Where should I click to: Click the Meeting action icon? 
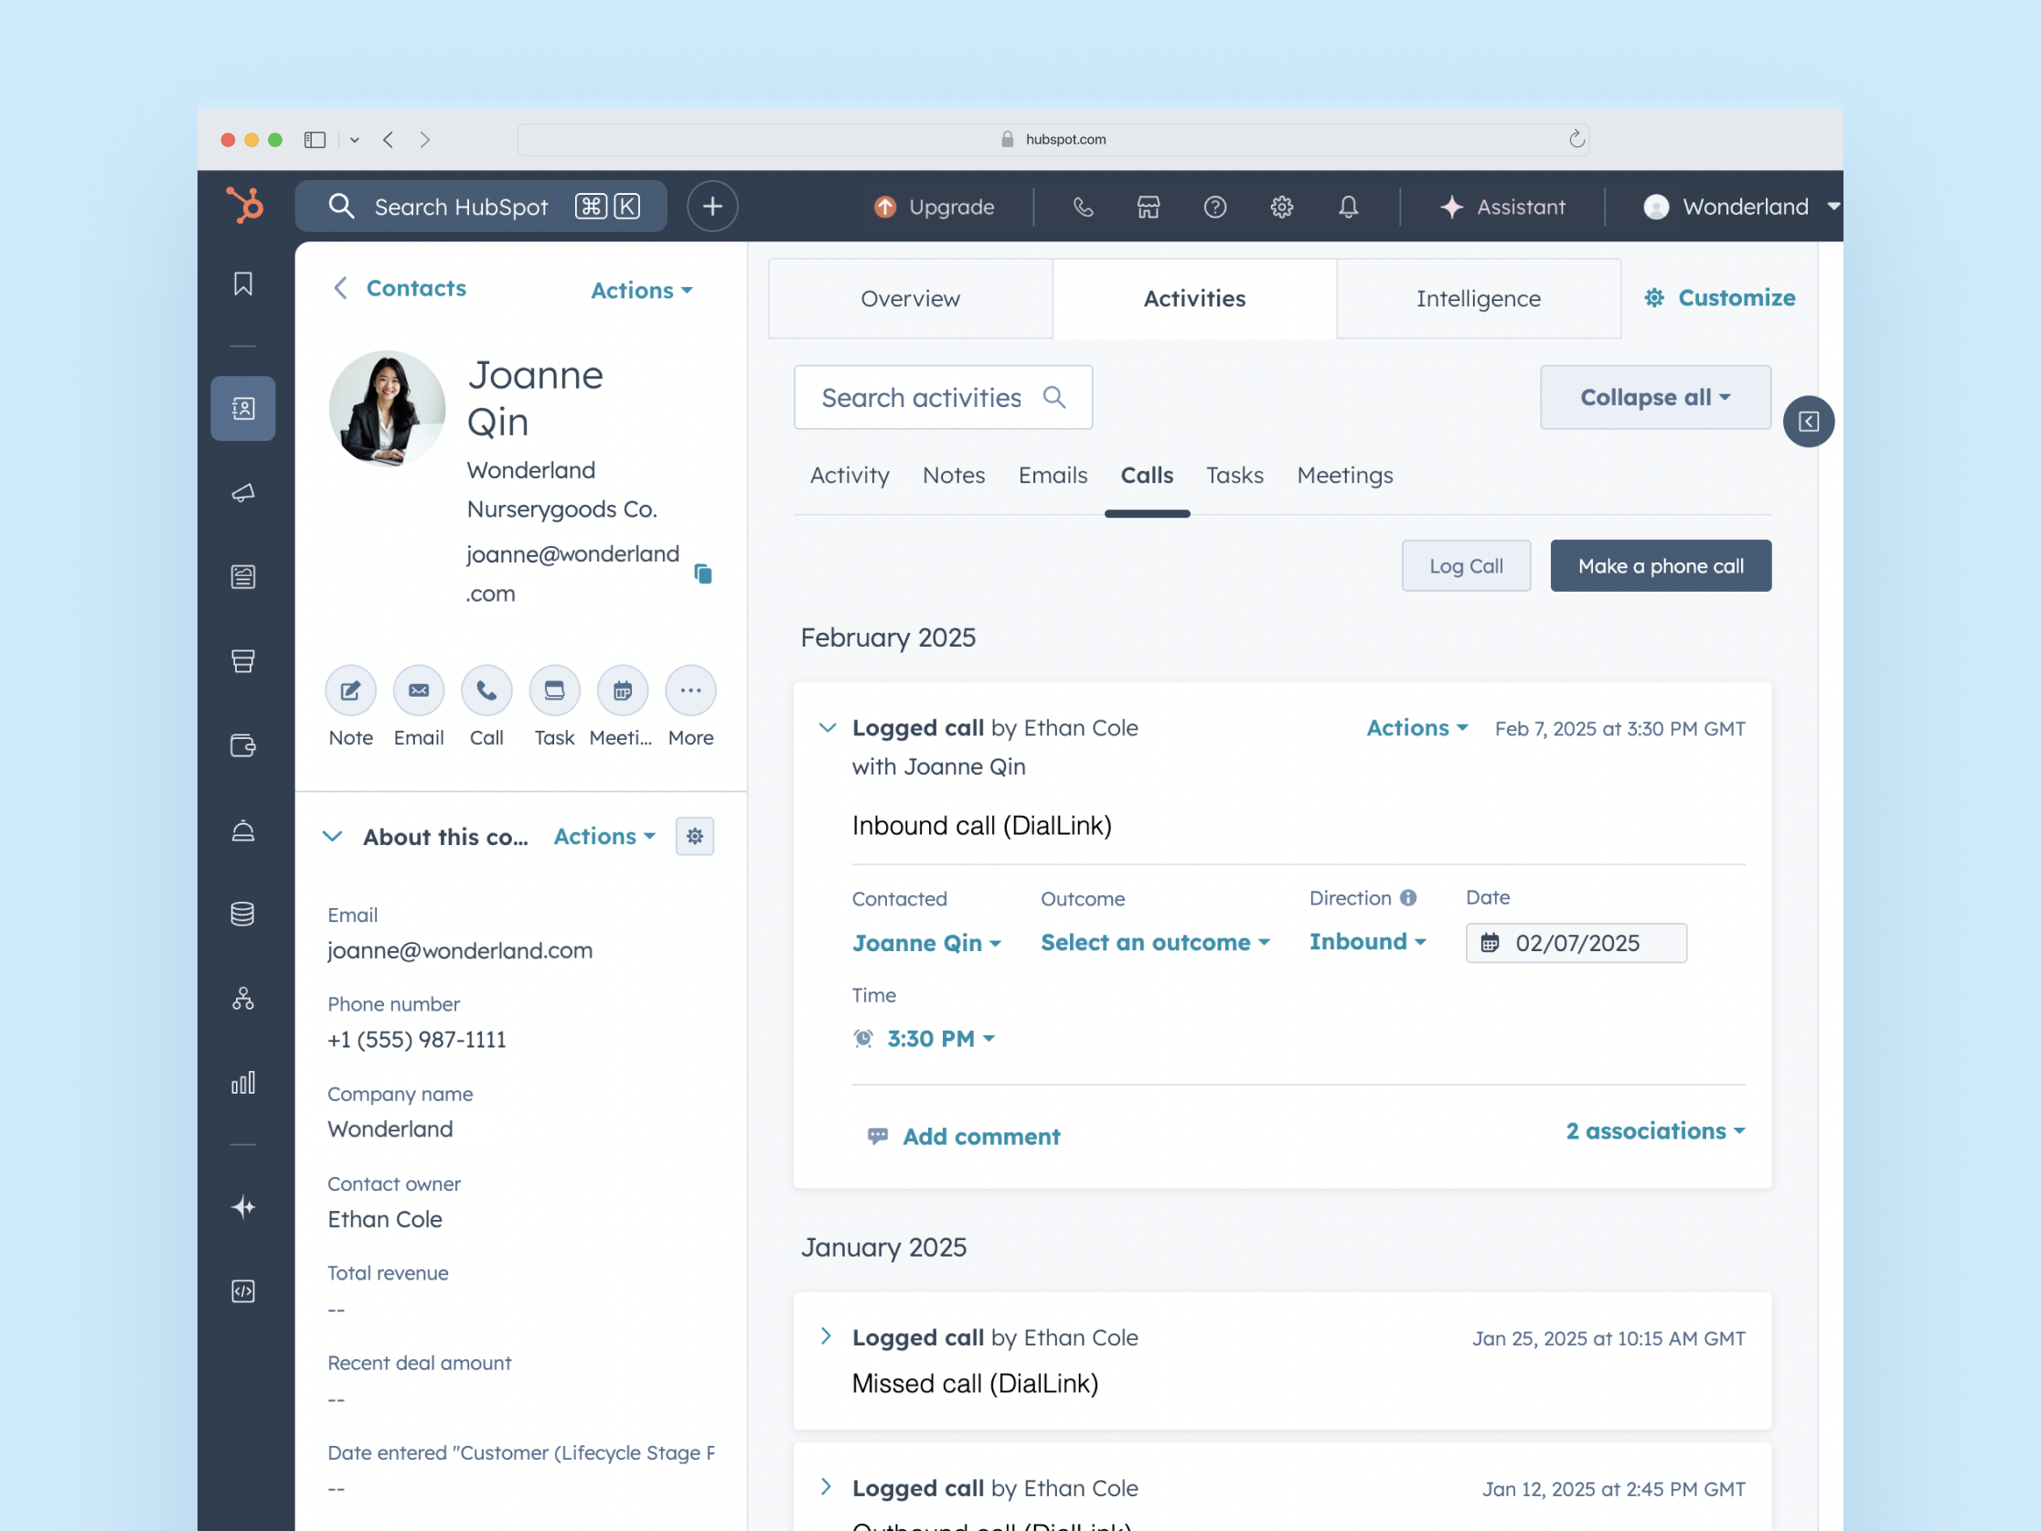[623, 691]
